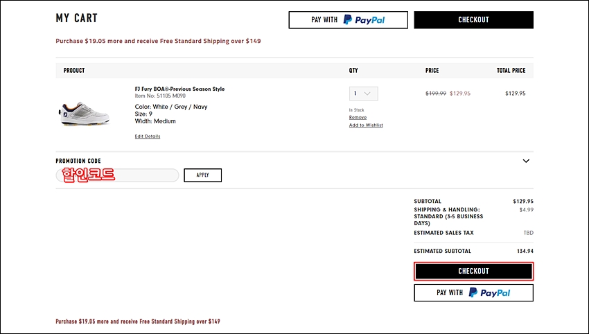Click the $4.99 shipping amount
Image resolution: width=589 pixels, height=334 pixels.
click(526, 210)
